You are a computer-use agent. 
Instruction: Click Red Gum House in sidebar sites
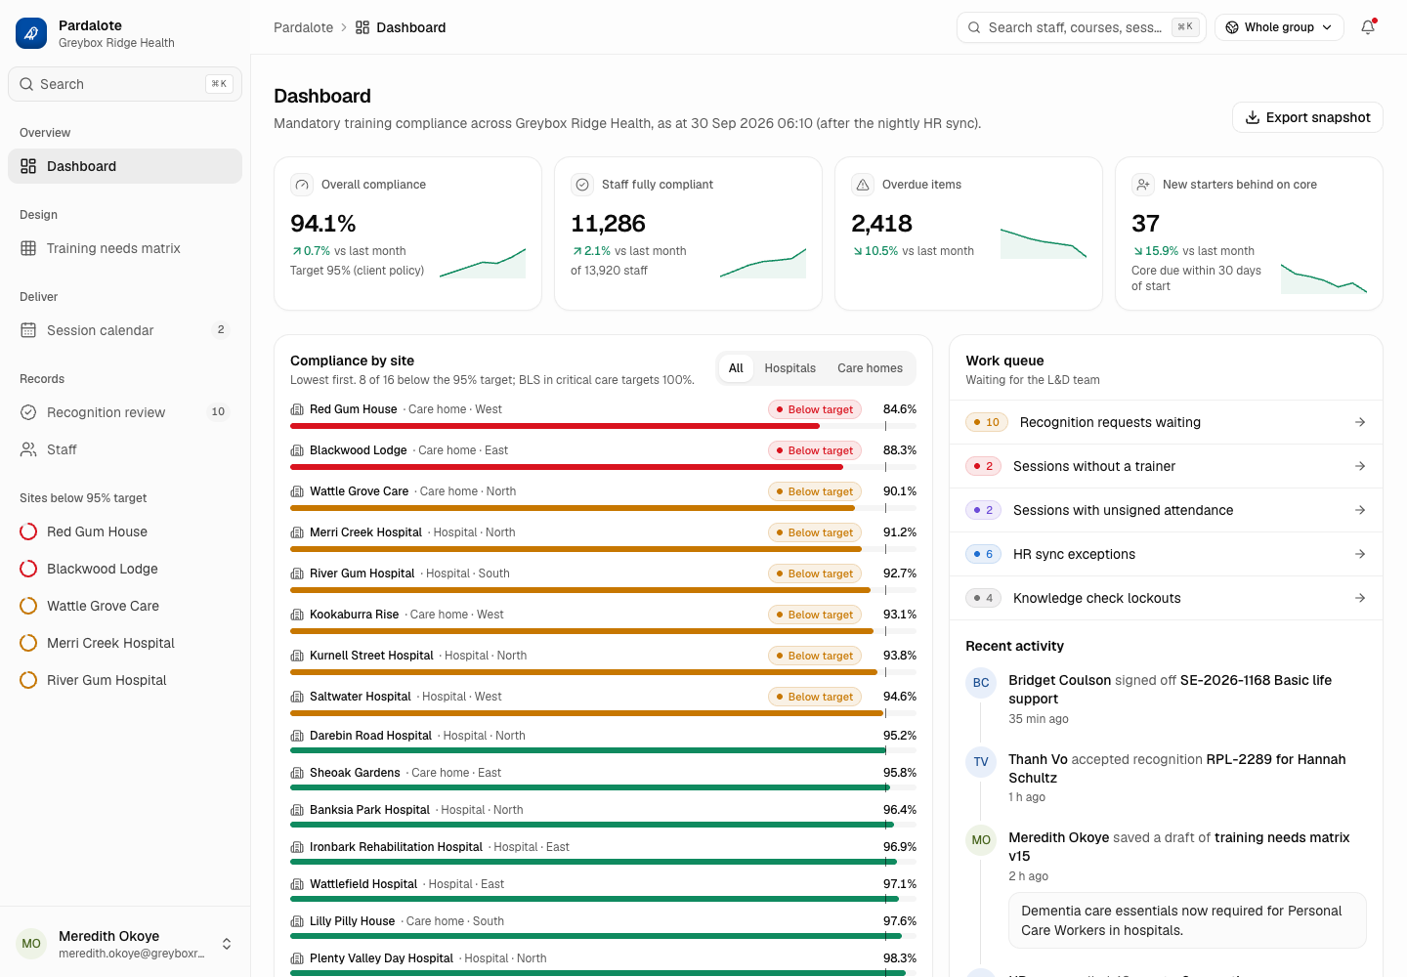(125, 531)
